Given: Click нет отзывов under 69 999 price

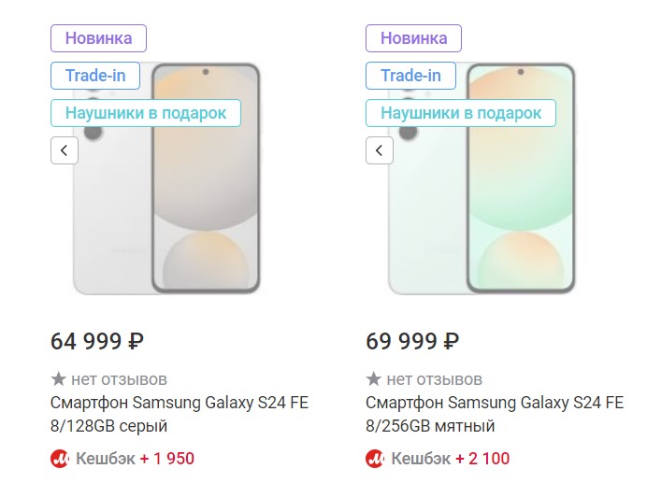Looking at the screenshot, I should point(435,379).
